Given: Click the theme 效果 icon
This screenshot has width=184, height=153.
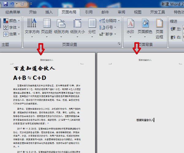Looking at the screenshot, I should (6, 34).
